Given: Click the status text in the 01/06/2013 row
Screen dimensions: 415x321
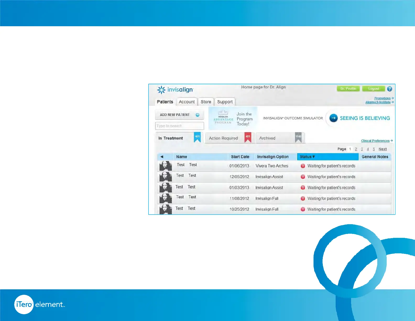Looking at the screenshot, I should pos(331,166).
